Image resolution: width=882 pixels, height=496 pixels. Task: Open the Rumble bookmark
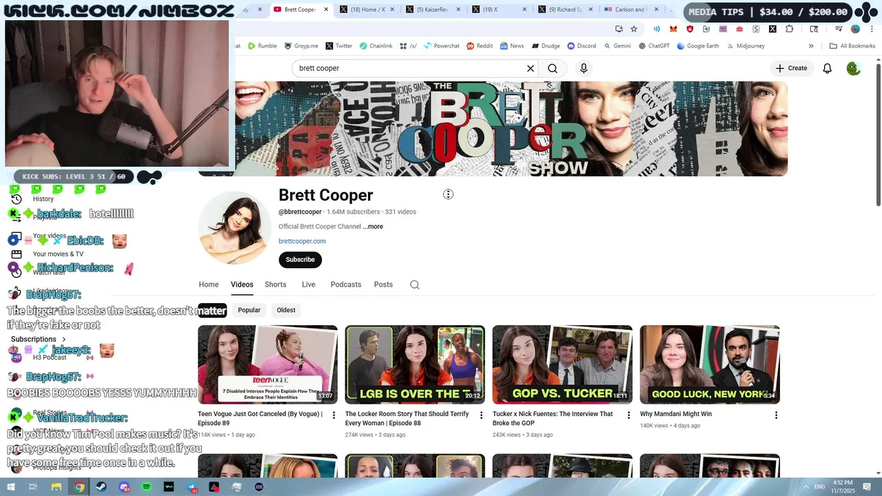[x=263, y=46]
